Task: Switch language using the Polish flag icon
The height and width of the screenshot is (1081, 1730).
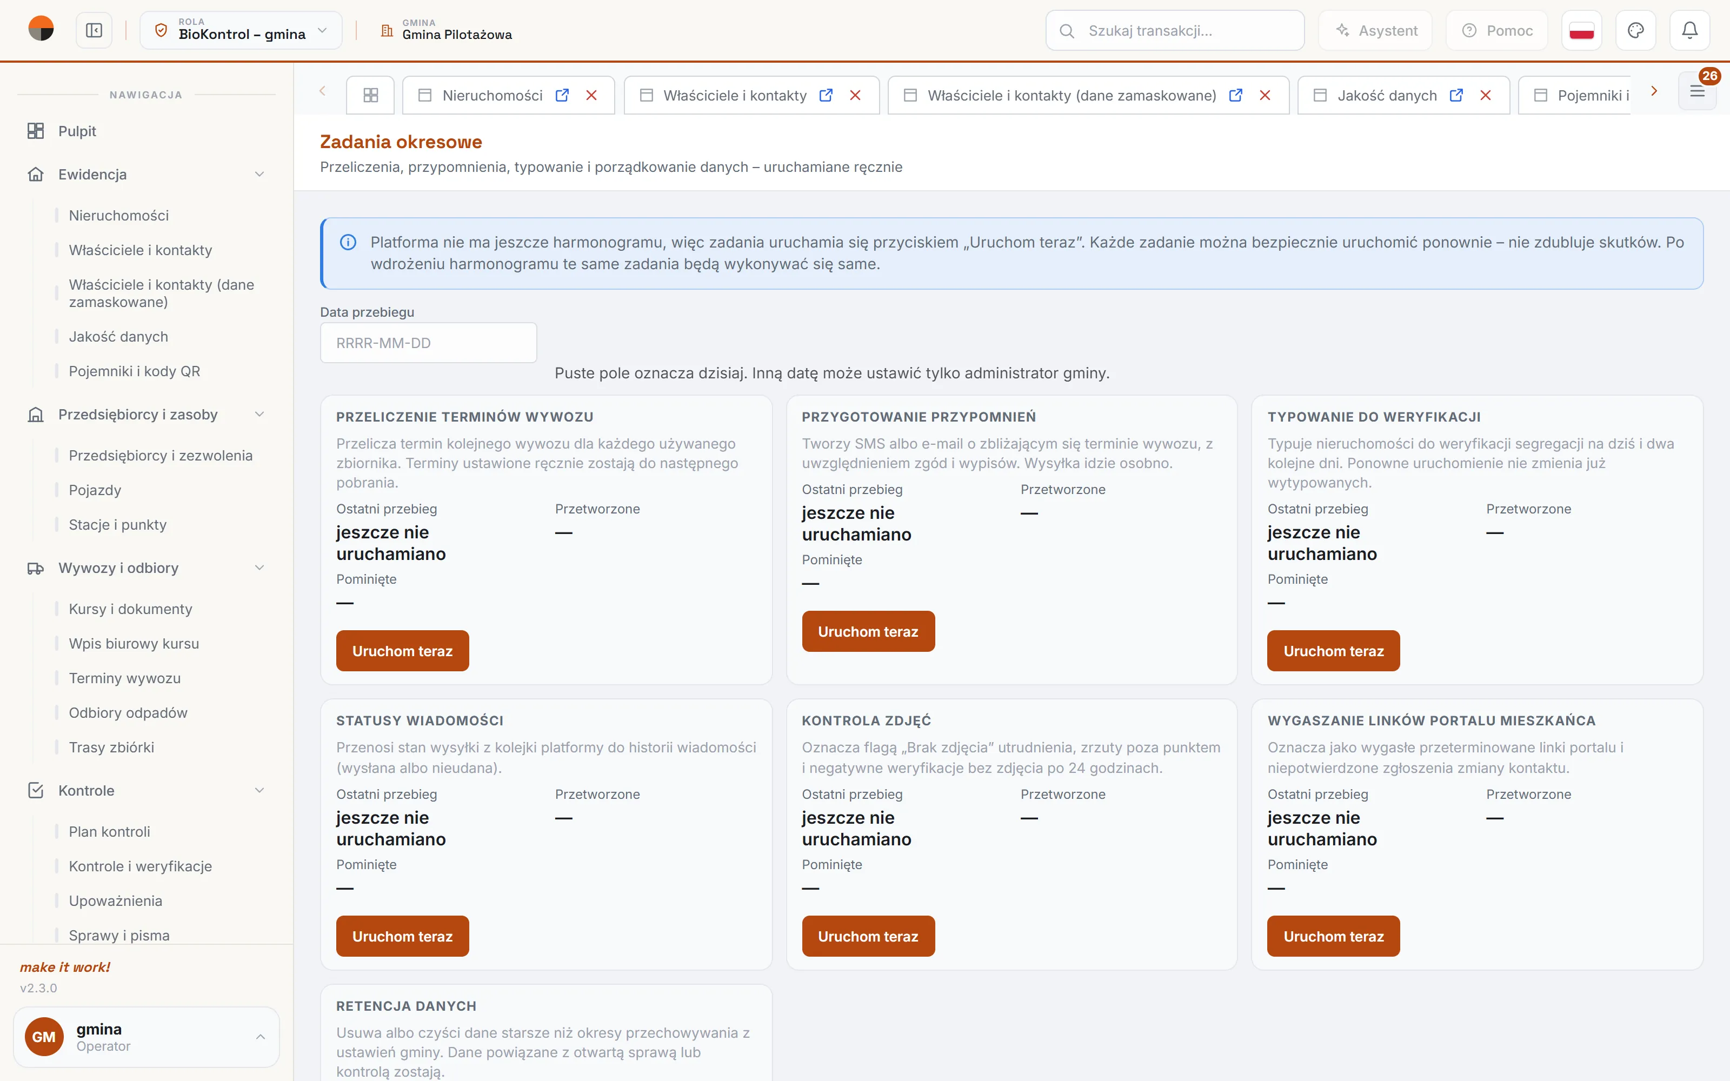Action: [x=1581, y=31]
